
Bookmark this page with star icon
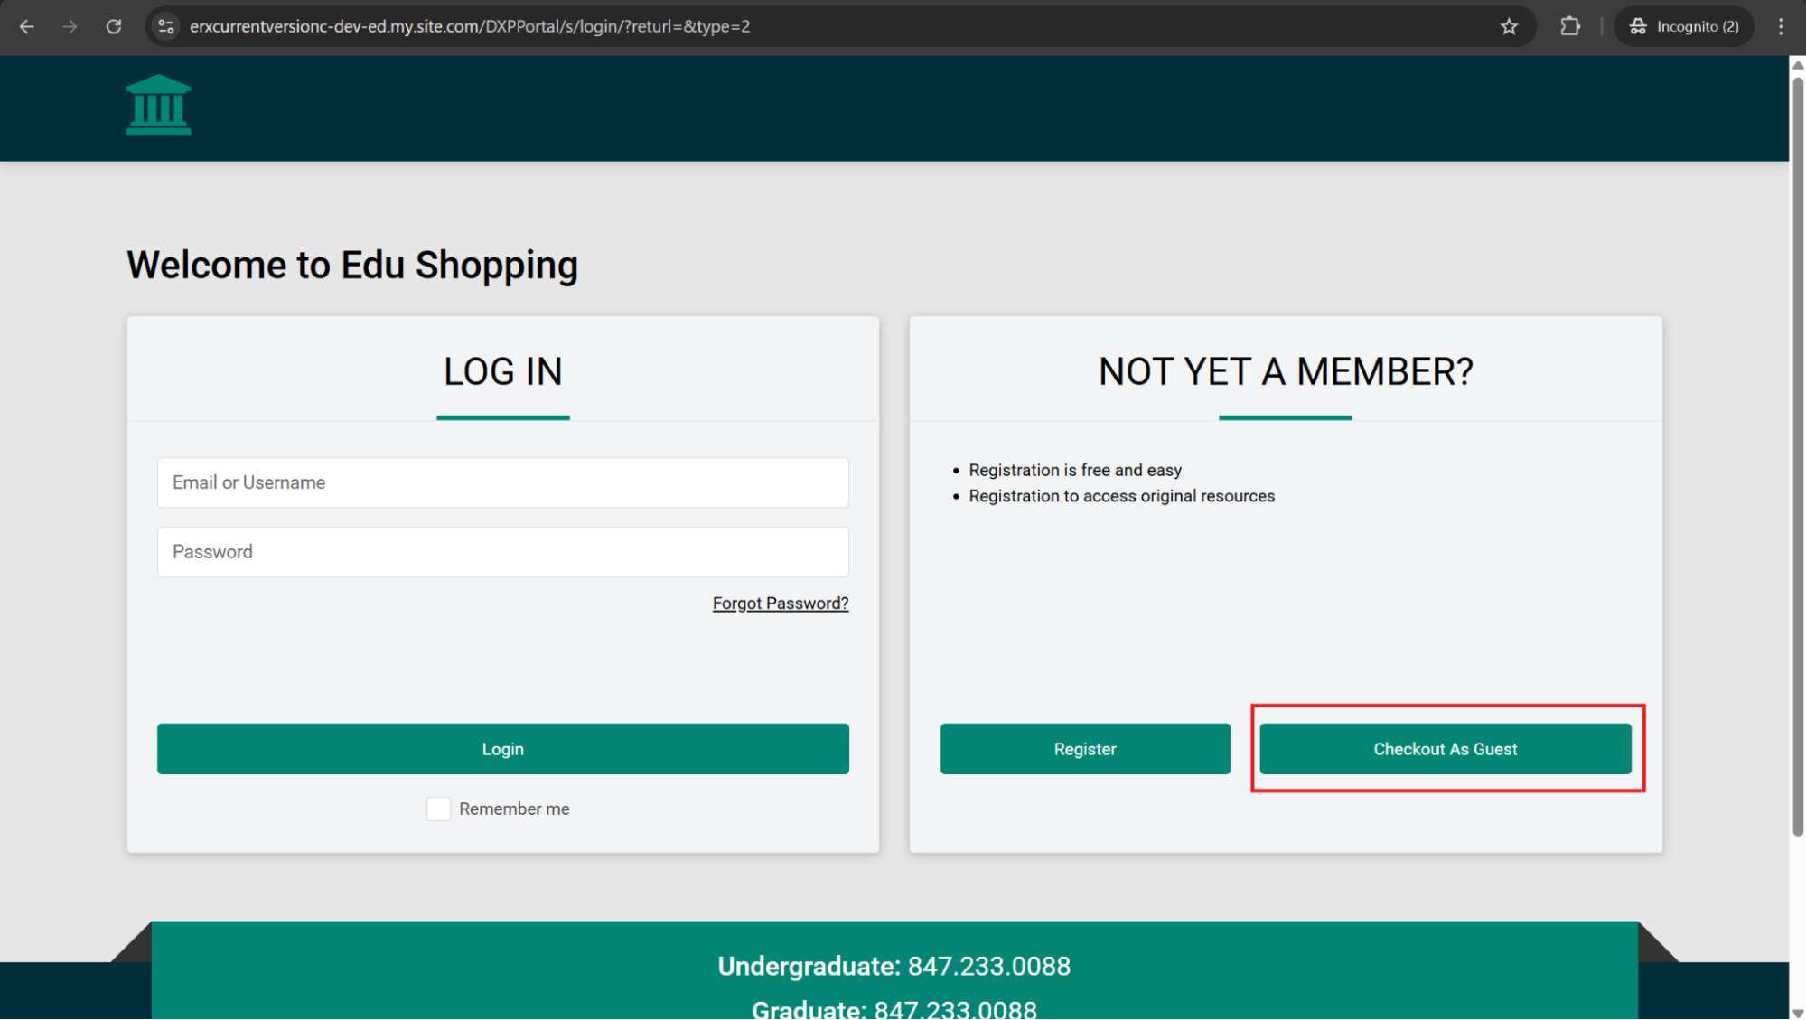[x=1509, y=26]
